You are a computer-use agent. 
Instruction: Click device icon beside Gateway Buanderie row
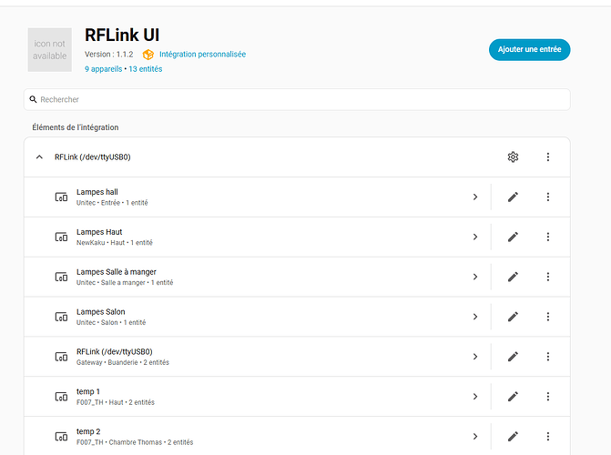coord(61,357)
